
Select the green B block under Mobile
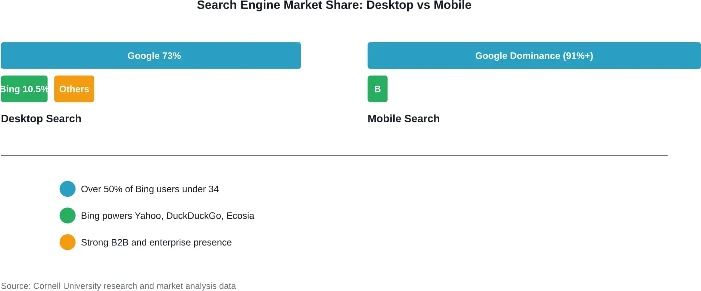pos(377,89)
